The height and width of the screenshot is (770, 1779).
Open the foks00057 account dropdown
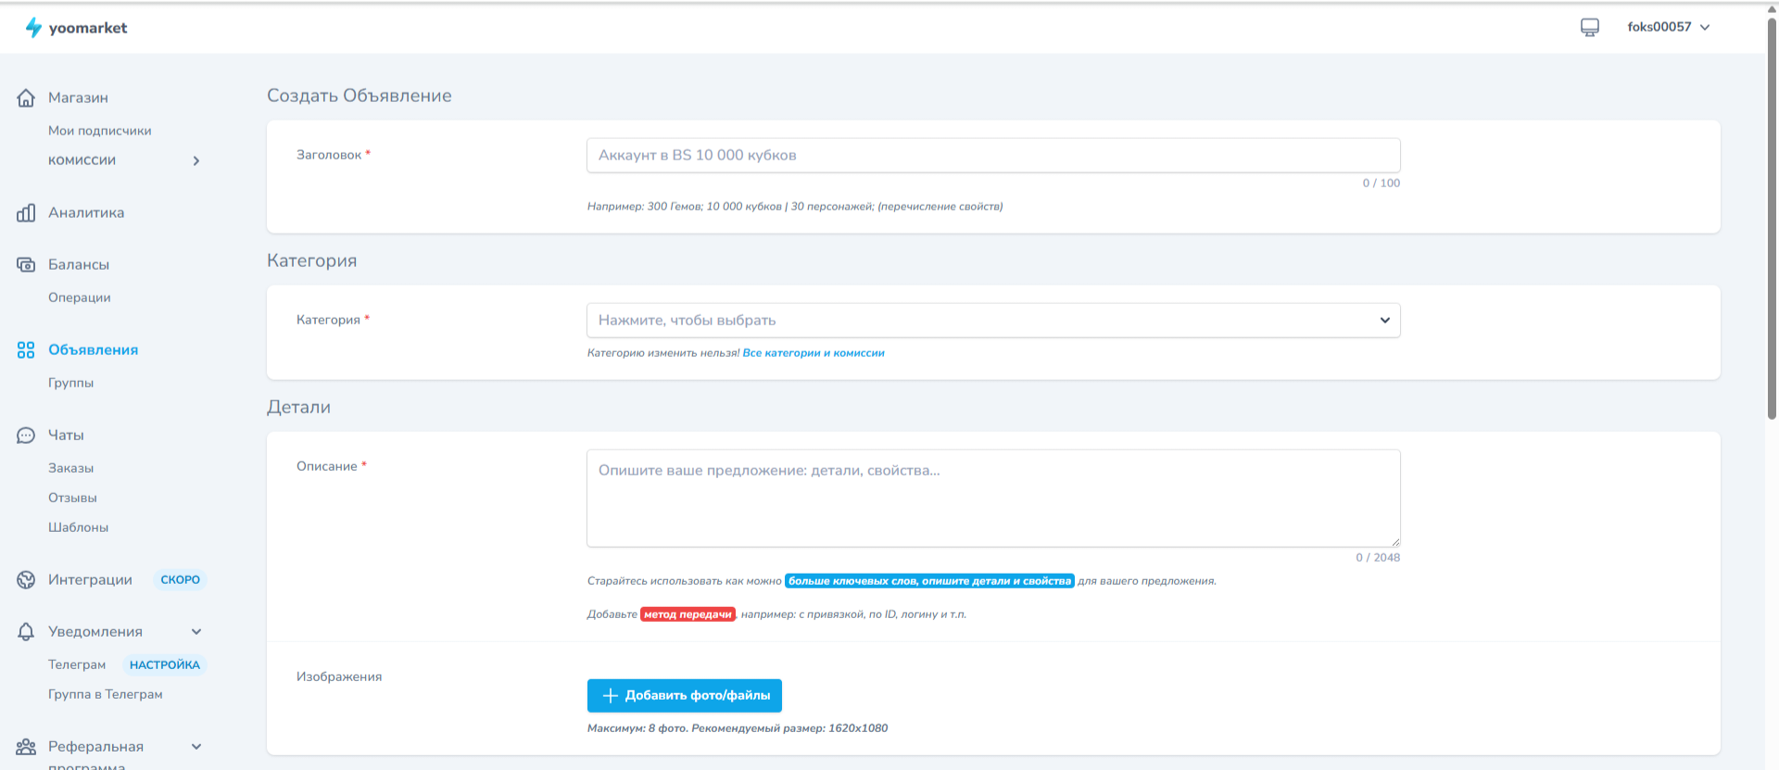click(x=1668, y=27)
